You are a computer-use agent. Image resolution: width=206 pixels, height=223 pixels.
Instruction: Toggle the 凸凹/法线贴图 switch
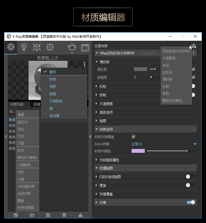(x=190, y=177)
